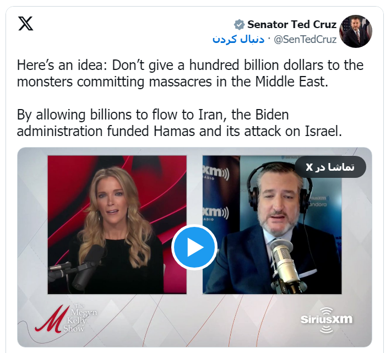Screen dimensions: 391x353
Task: Click The Megyn Kelly Show logo
Action: [66, 318]
